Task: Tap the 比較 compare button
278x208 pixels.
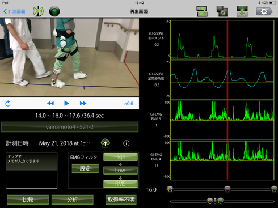Action: [28, 199]
